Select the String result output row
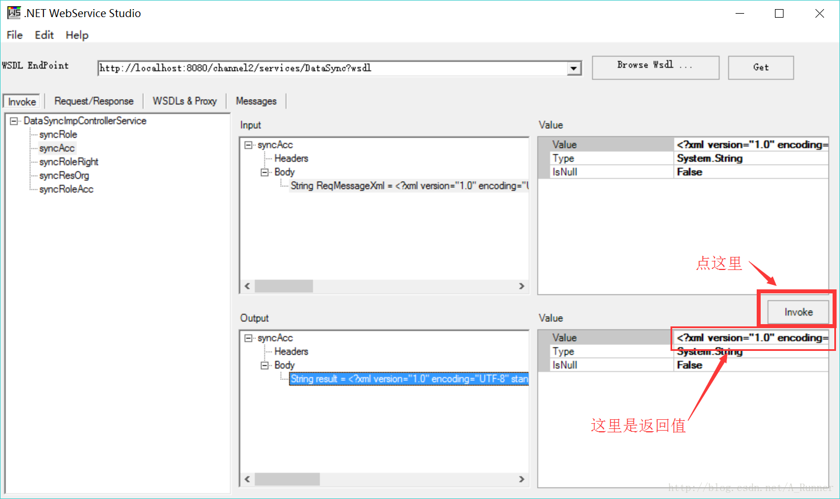 click(409, 379)
